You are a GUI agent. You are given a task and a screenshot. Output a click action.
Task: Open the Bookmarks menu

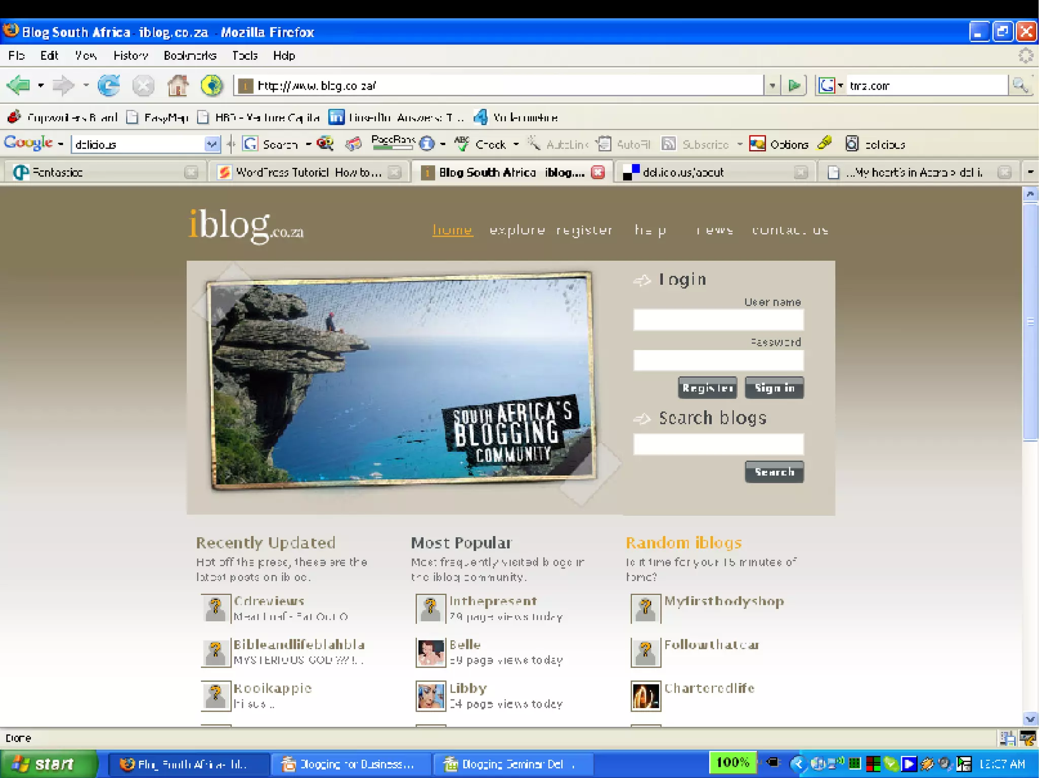[190, 55]
